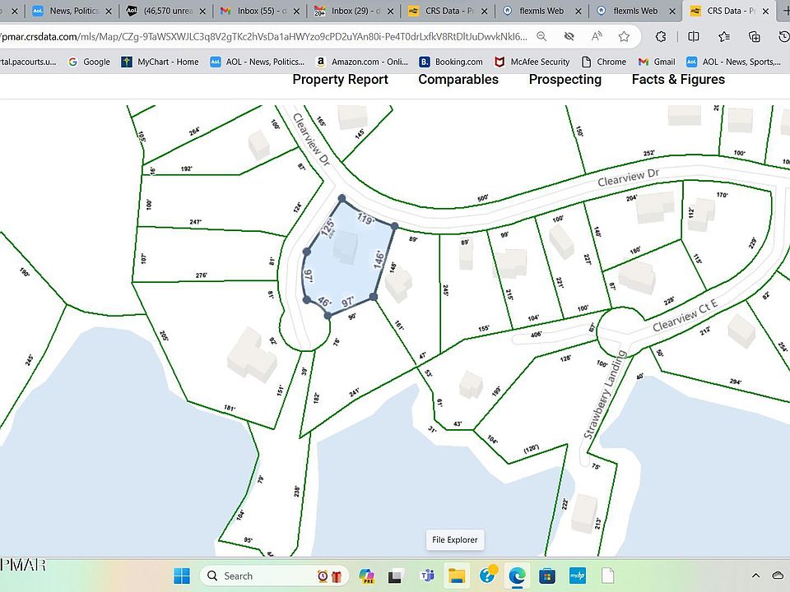The width and height of the screenshot is (790, 592).
Task: Open Microsoft Teams from taskbar
Action: coord(427,576)
